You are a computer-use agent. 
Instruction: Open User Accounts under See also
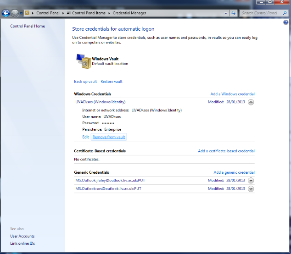tap(22, 236)
